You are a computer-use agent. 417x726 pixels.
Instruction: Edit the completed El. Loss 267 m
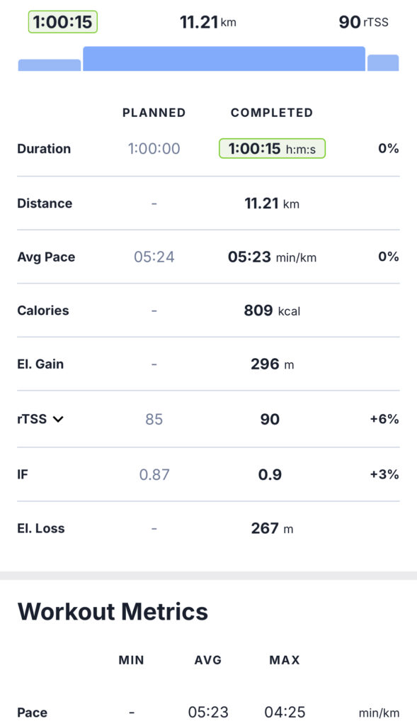(x=272, y=528)
